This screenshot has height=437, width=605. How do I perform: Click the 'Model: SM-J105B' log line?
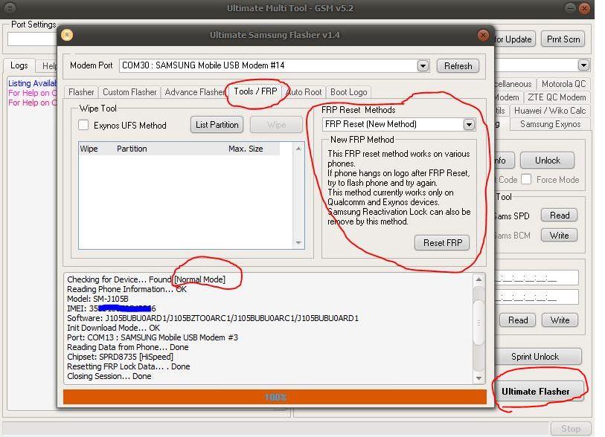click(x=97, y=299)
